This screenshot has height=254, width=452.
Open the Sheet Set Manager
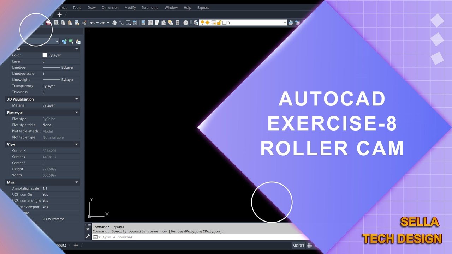click(164, 23)
